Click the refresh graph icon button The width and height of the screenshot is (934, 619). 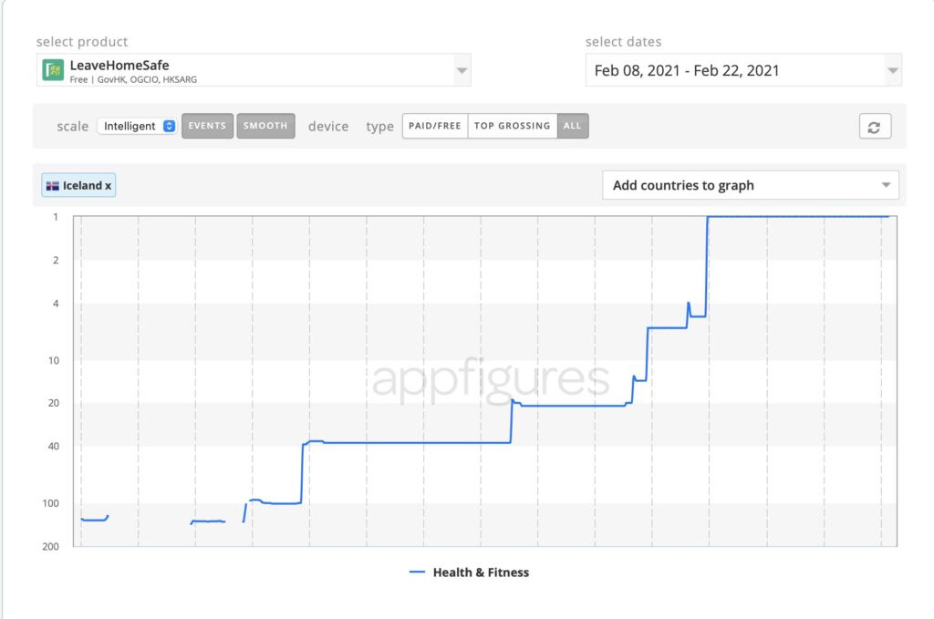coord(875,126)
